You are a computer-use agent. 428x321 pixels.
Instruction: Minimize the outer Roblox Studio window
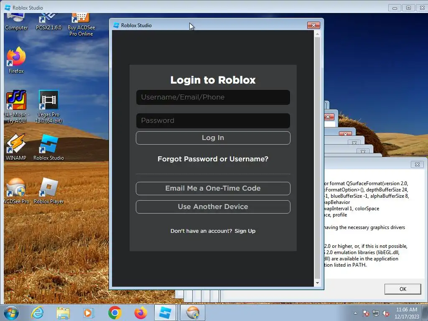coord(395,8)
